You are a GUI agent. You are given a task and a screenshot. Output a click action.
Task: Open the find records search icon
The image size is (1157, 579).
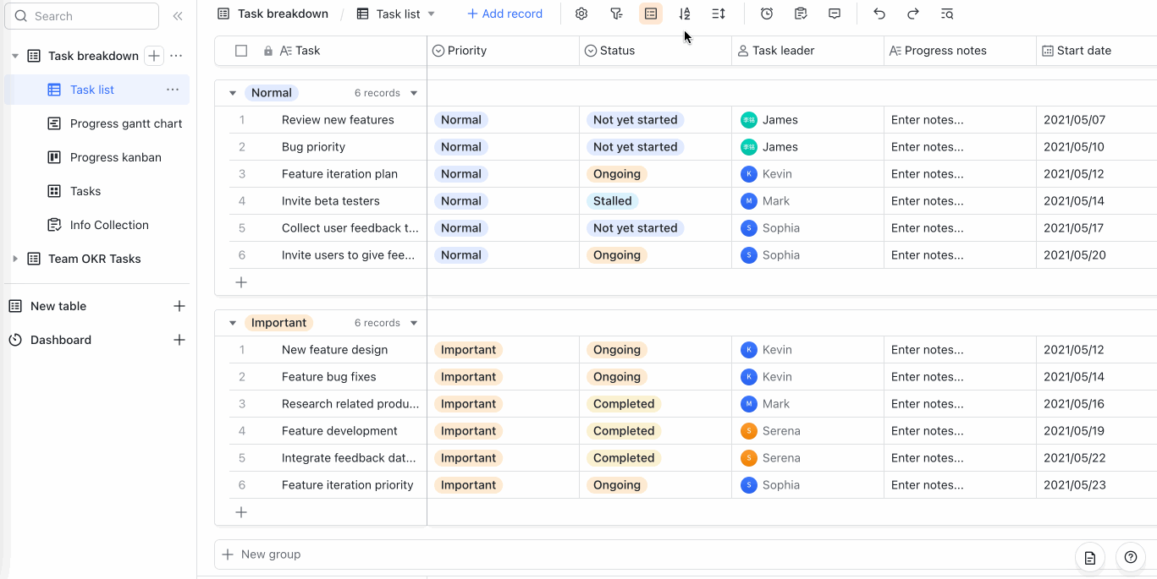[x=946, y=14]
